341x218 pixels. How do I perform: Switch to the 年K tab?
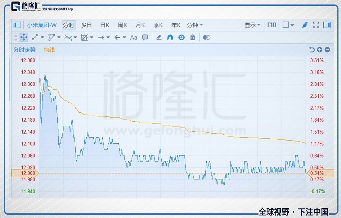pyautogui.click(x=176, y=25)
